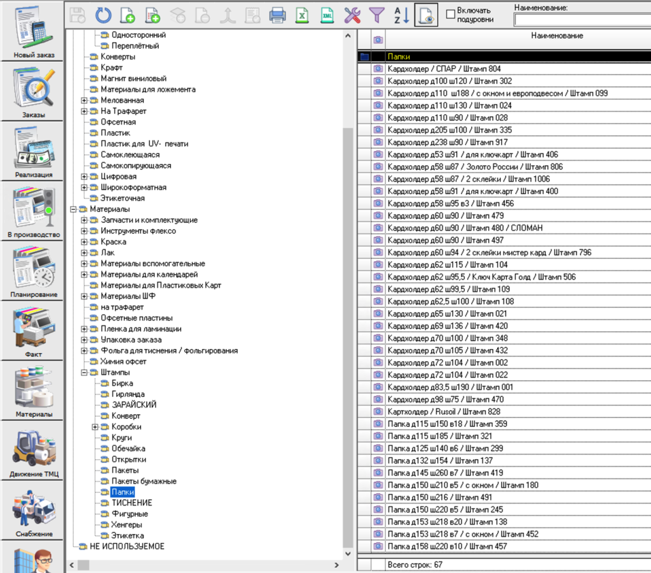
Task: Open the Новый заказ sidebar section
Action: (34, 33)
